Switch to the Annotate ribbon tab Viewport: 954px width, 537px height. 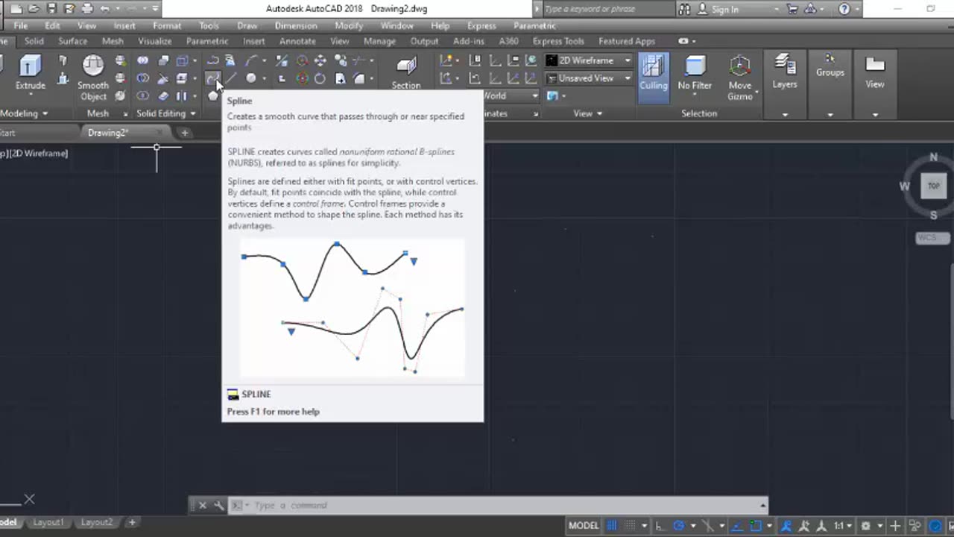click(297, 41)
